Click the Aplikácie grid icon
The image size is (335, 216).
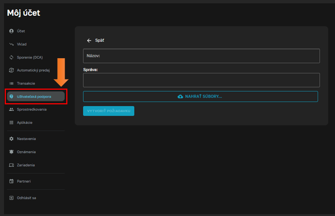[x=11, y=123]
